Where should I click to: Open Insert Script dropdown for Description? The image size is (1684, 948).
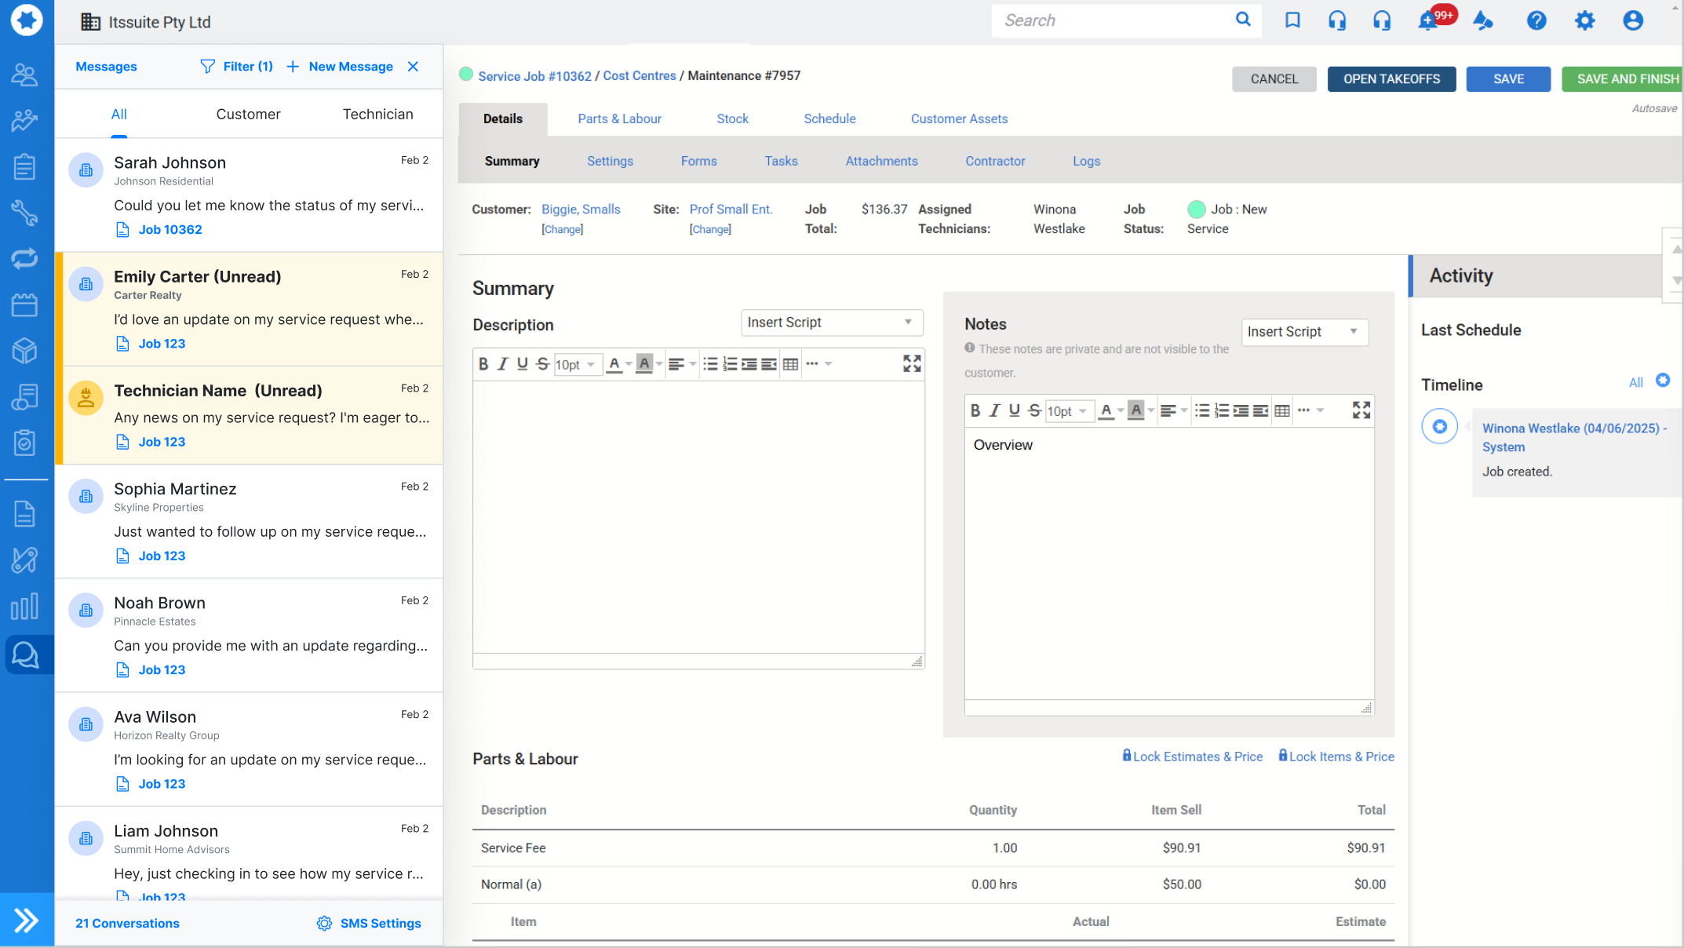831,323
